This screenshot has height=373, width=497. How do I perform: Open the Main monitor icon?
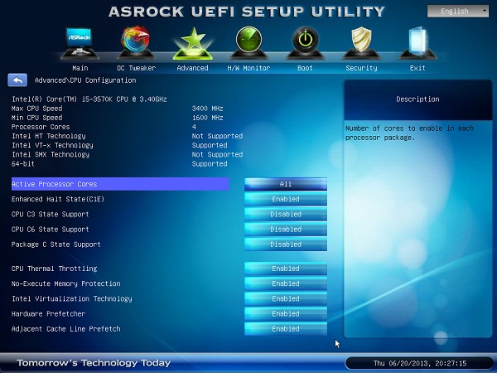click(80, 43)
